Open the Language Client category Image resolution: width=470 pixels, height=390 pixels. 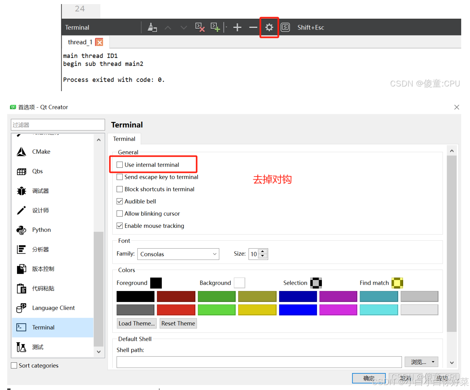[53, 308]
